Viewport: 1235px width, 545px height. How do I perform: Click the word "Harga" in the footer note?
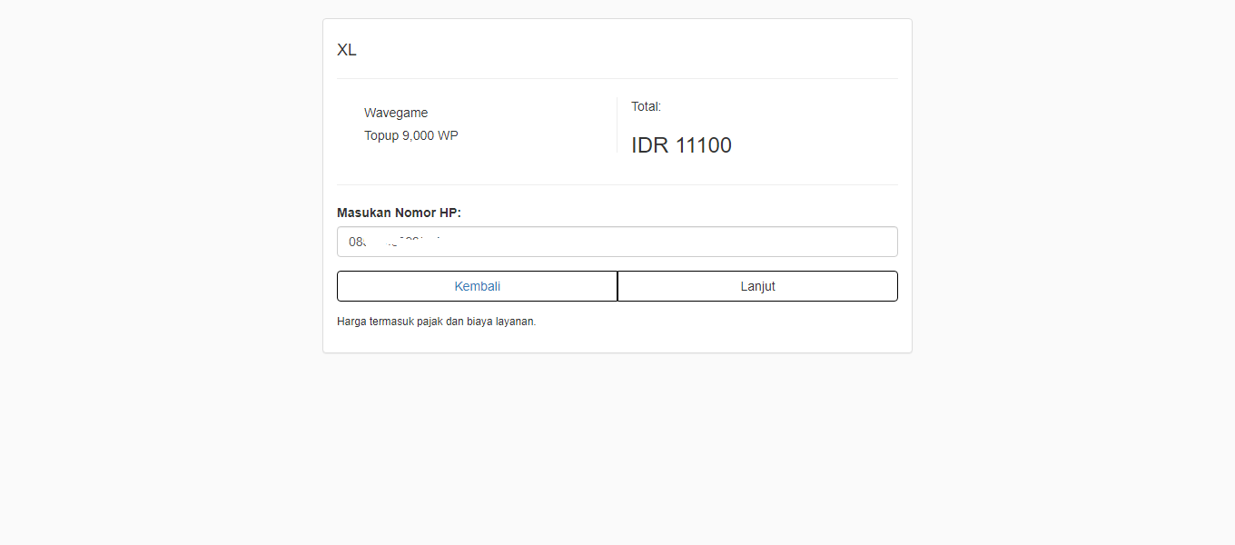click(x=351, y=322)
